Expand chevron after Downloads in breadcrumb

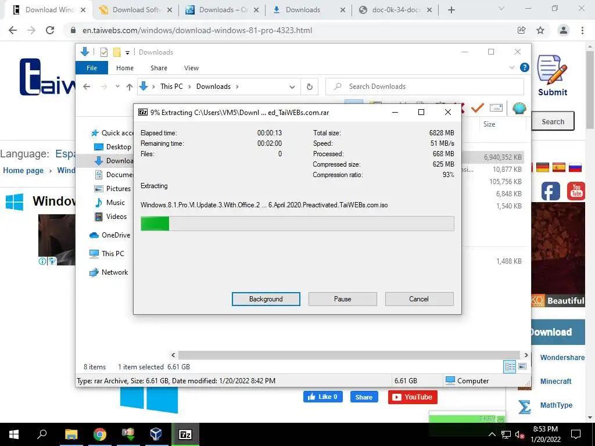tap(237, 87)
